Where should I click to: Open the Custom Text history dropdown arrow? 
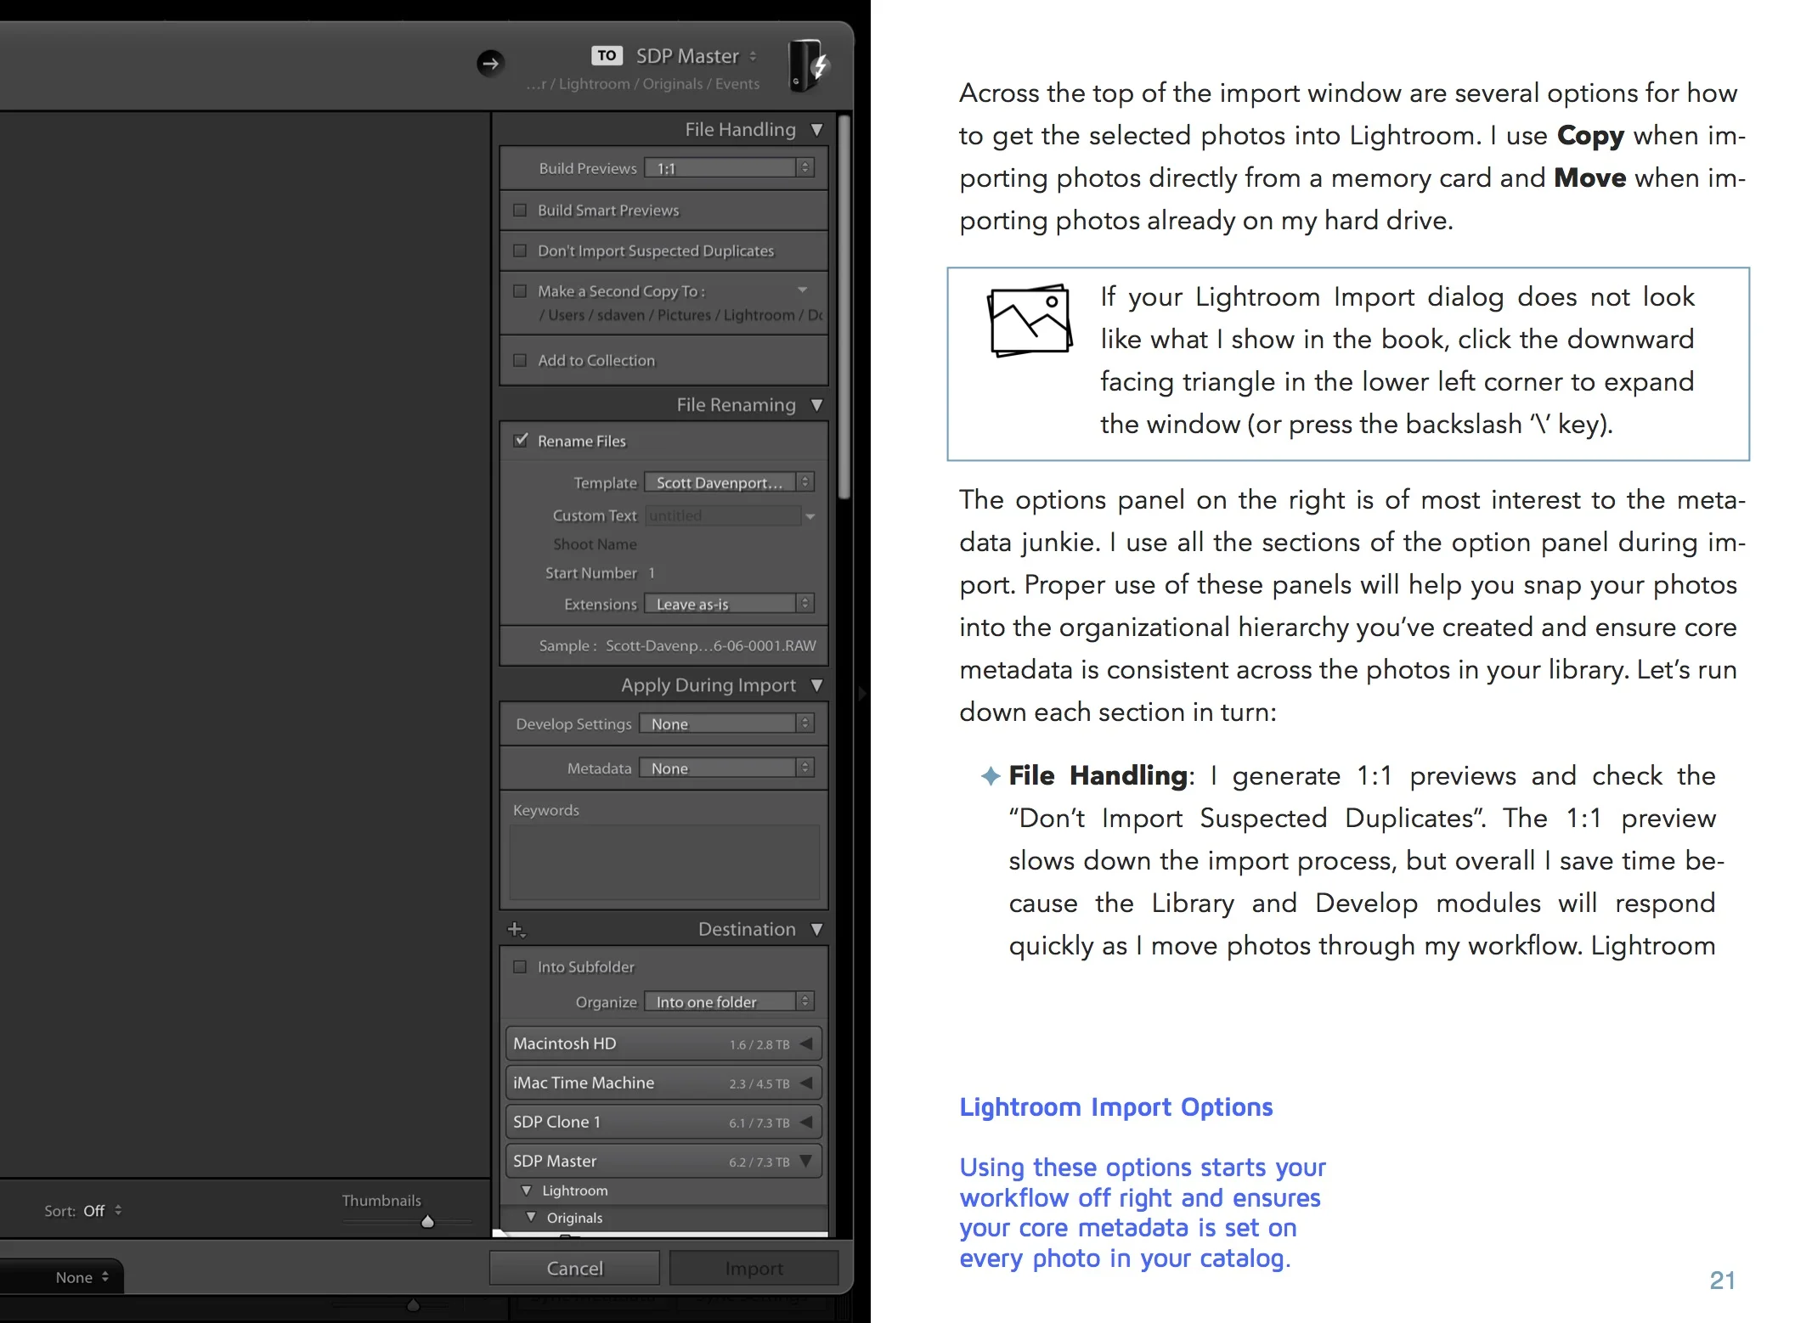coord(810,516)
